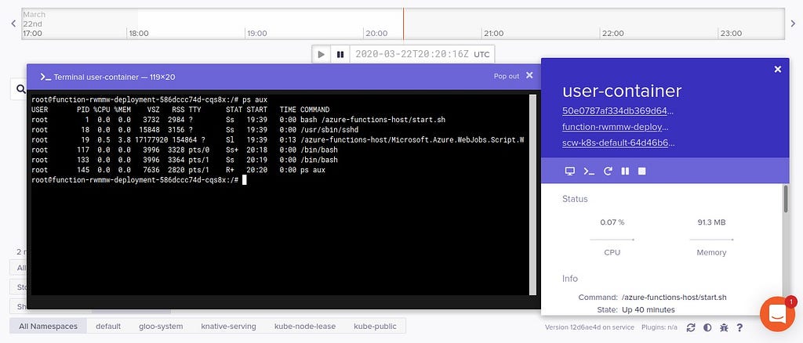Viewport: 803px width, 343px height.
Task: Click the bug report icon in the footer
Action: [x=724, y=327]
